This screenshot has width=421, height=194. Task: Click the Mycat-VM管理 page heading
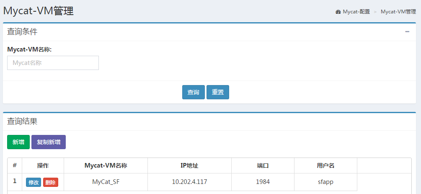(39, 11)
